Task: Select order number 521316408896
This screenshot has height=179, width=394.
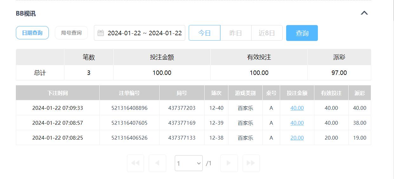Action: (129, 108)
